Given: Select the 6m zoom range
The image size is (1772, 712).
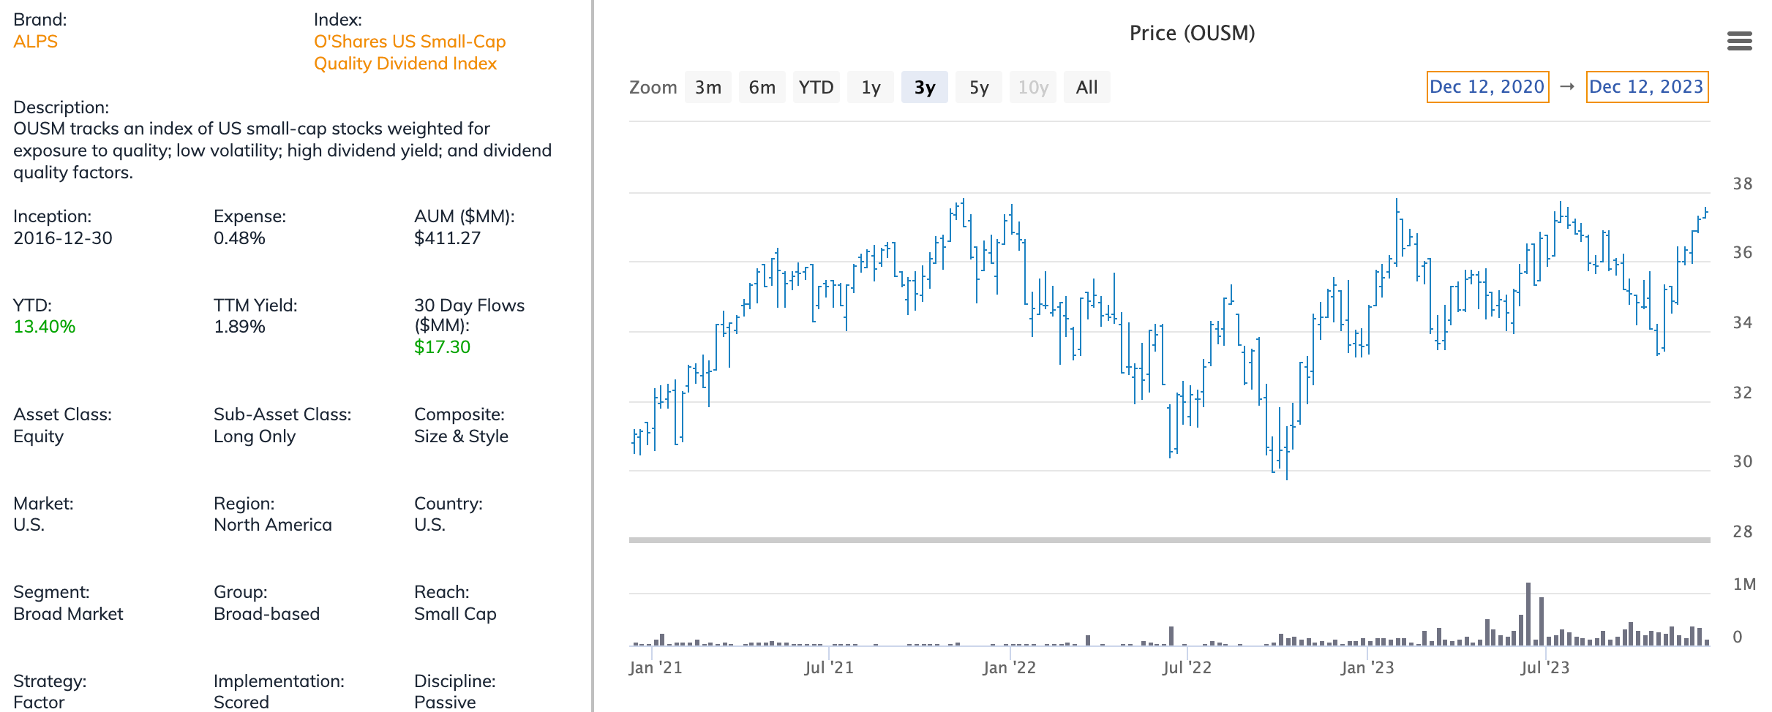Looking at the screenshot, I should point(762,88).
